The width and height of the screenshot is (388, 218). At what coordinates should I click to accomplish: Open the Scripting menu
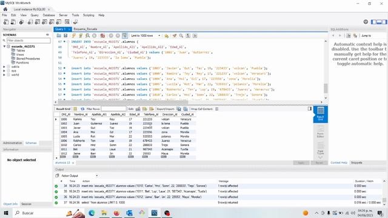tap(89, 15)
